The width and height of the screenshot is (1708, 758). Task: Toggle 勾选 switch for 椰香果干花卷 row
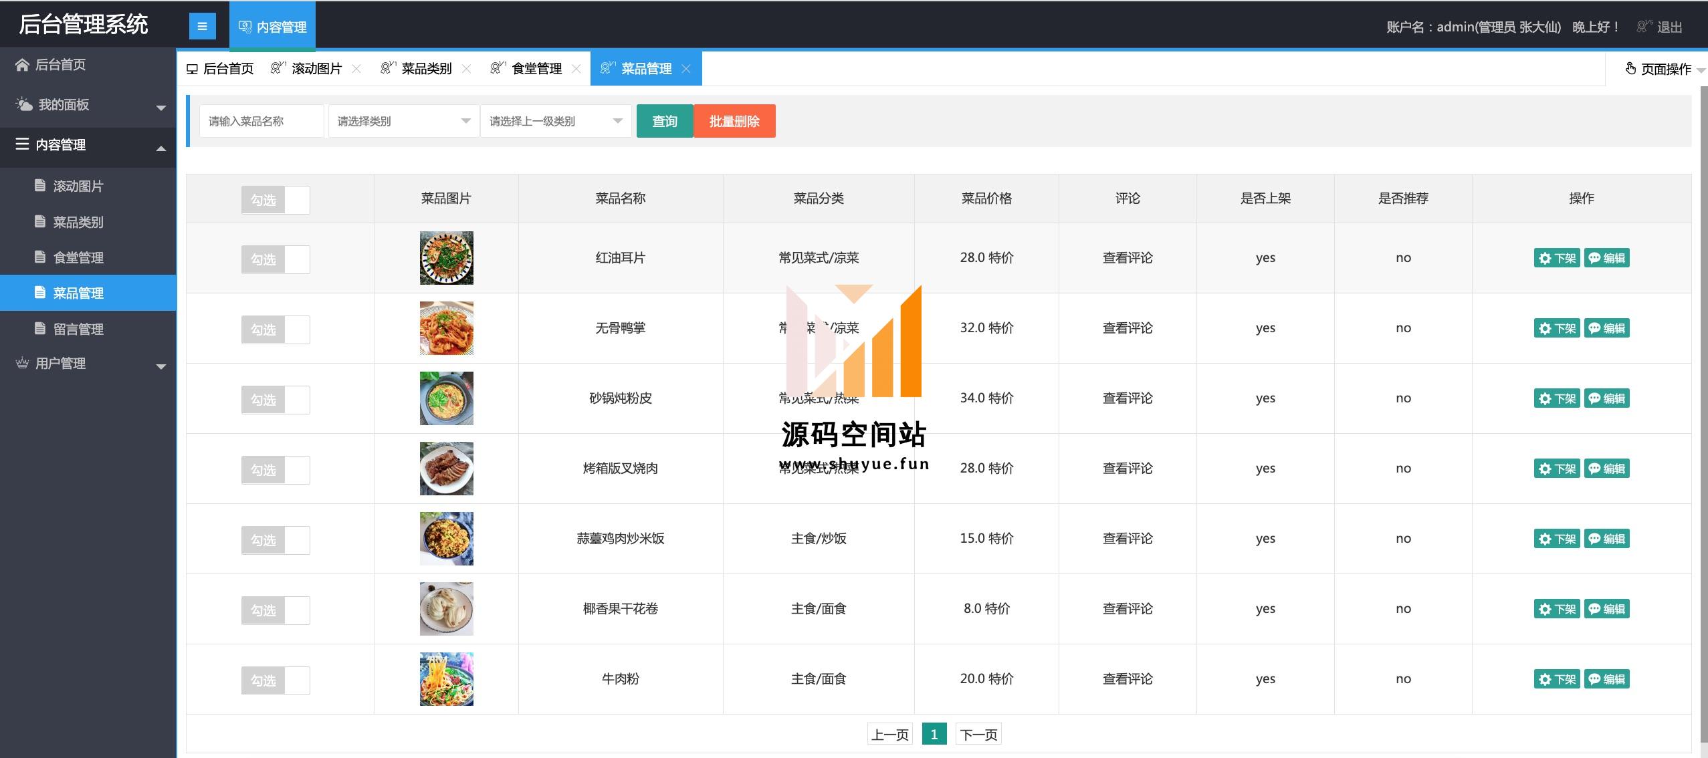[x=276, y=610]
